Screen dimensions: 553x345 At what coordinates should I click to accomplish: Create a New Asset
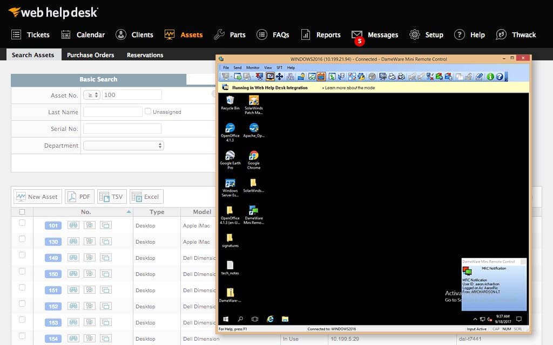(x=37, y=197)
